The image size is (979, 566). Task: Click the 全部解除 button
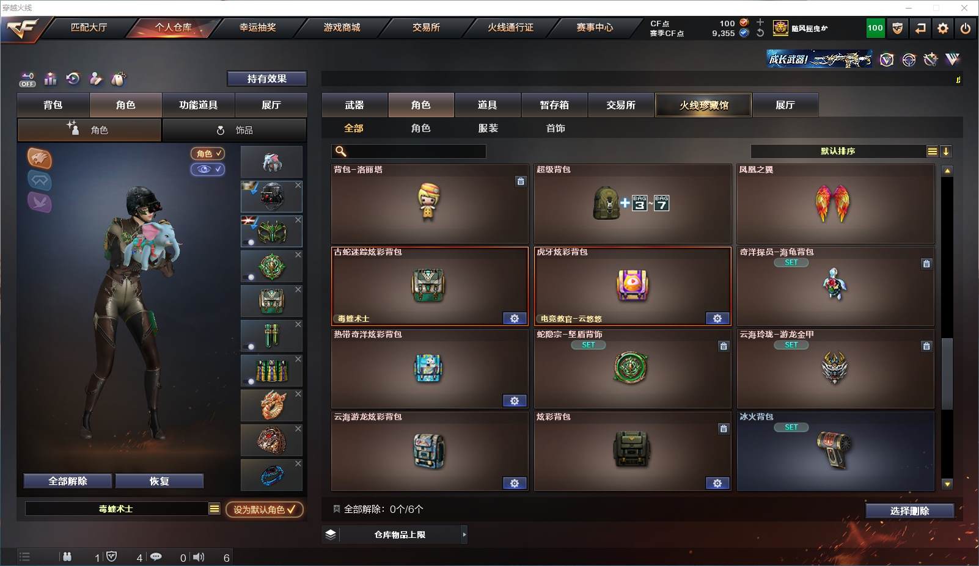(x=68, y=481)
